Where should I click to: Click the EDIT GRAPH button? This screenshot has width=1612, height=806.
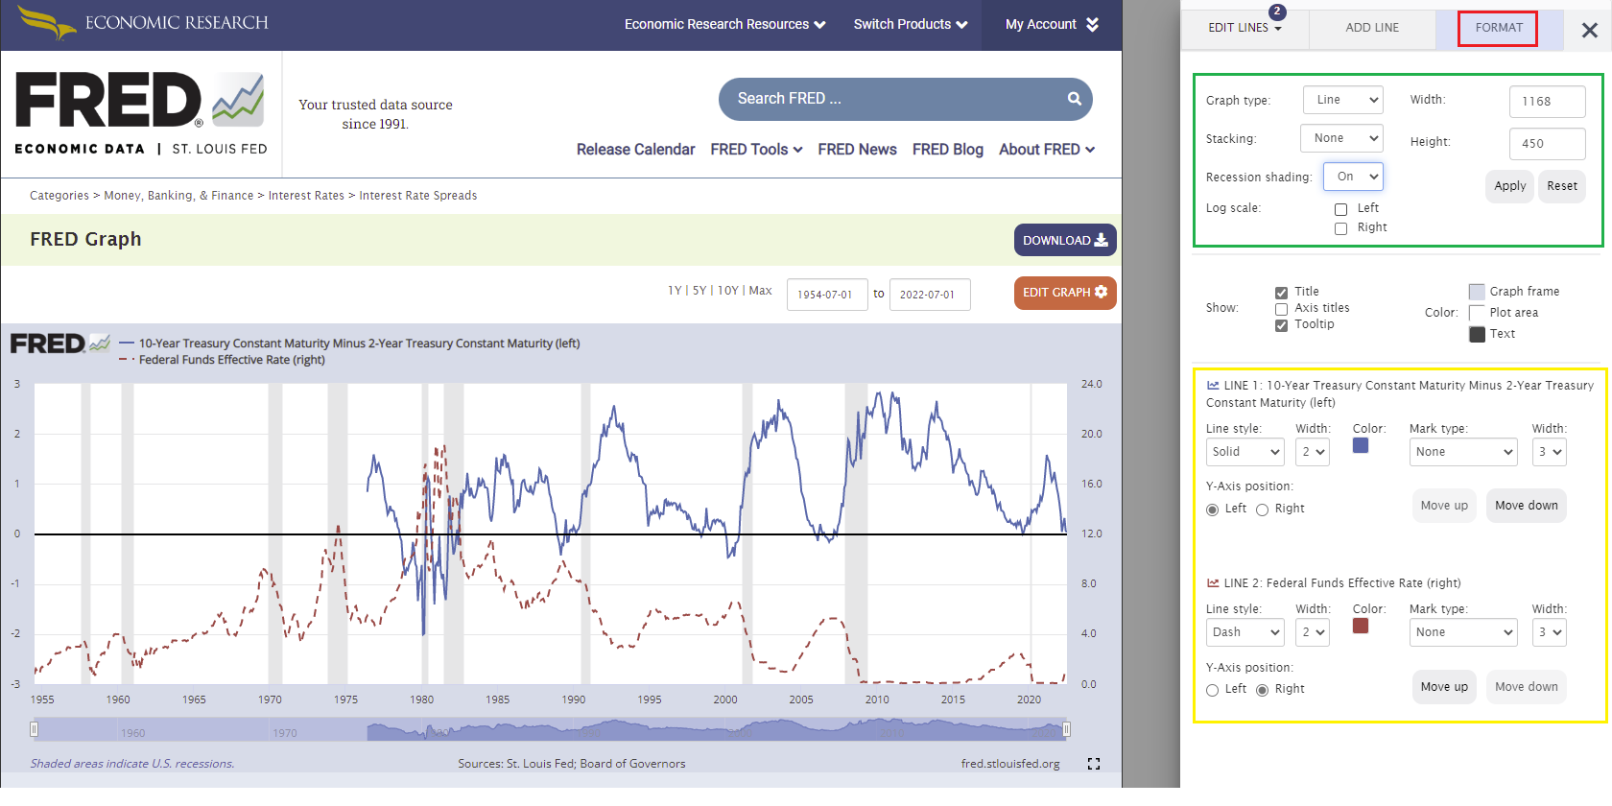tap(1065, 293)
